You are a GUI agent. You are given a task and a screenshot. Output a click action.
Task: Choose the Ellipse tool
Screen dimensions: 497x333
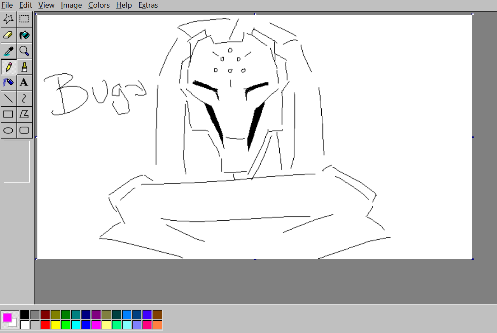click(x=8, y=130)
